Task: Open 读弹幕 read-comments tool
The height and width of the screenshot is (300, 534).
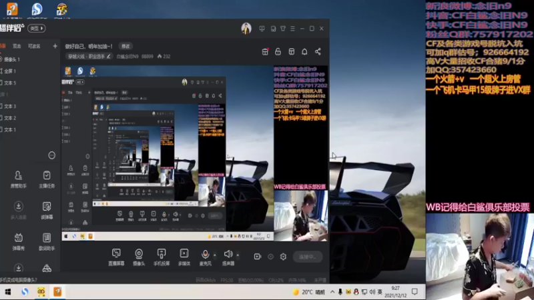Action: click(x=47, y=210)
